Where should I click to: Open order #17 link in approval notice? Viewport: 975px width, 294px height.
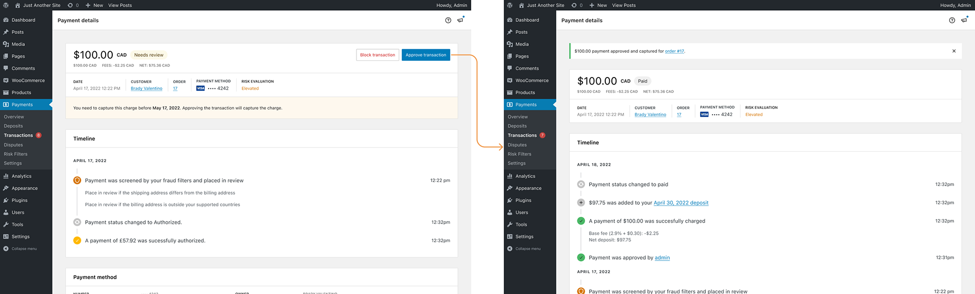coord(674,51)
